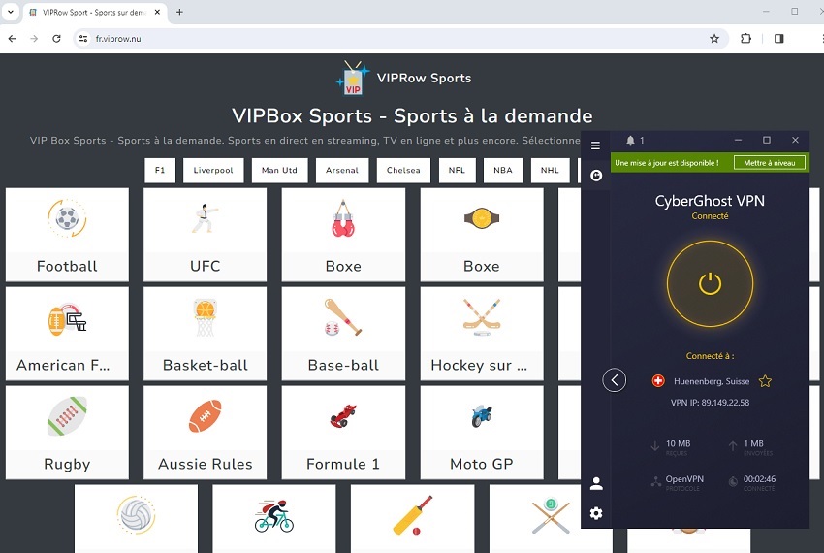Click the update available message

click(x=667, y=163)
